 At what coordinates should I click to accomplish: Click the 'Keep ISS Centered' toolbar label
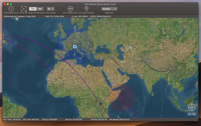point(36,13)
